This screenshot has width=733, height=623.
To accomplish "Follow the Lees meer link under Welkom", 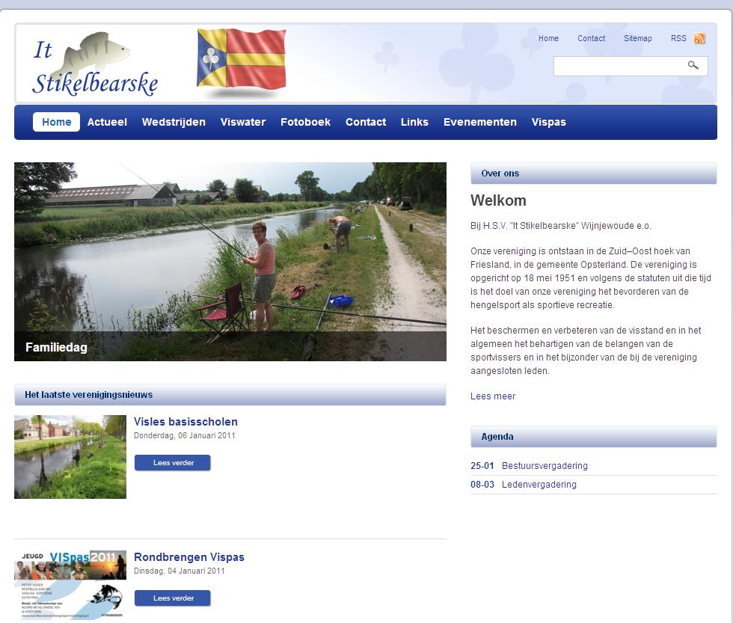I will (x=492, y=396).
